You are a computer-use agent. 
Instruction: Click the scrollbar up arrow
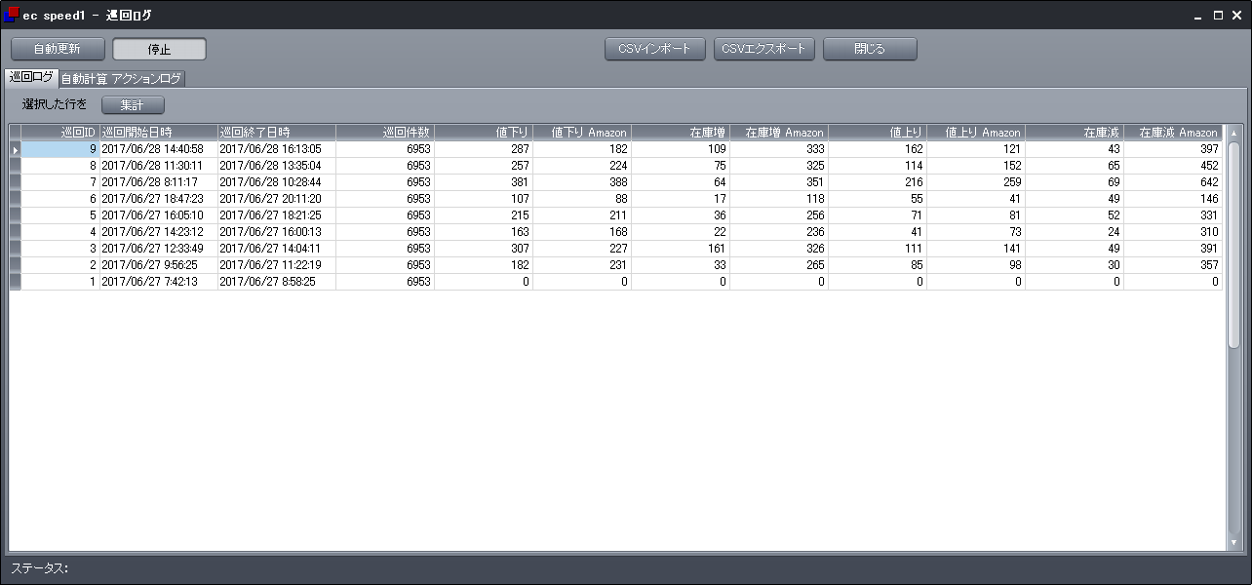[1233, 133]
